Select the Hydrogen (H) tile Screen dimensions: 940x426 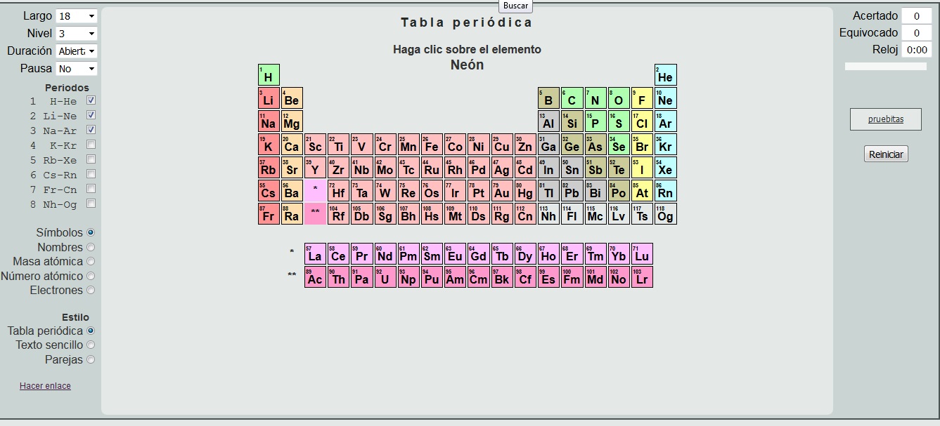pos(268,75)
